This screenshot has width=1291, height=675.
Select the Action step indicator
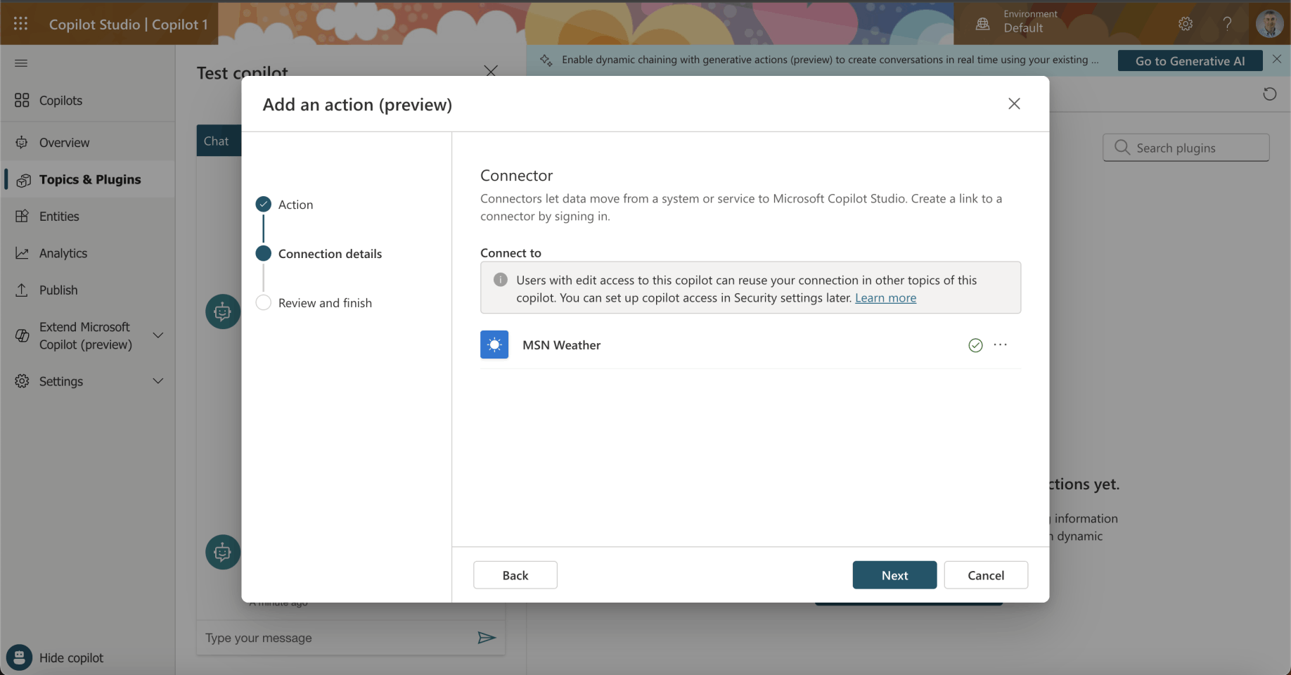[264, 205]
